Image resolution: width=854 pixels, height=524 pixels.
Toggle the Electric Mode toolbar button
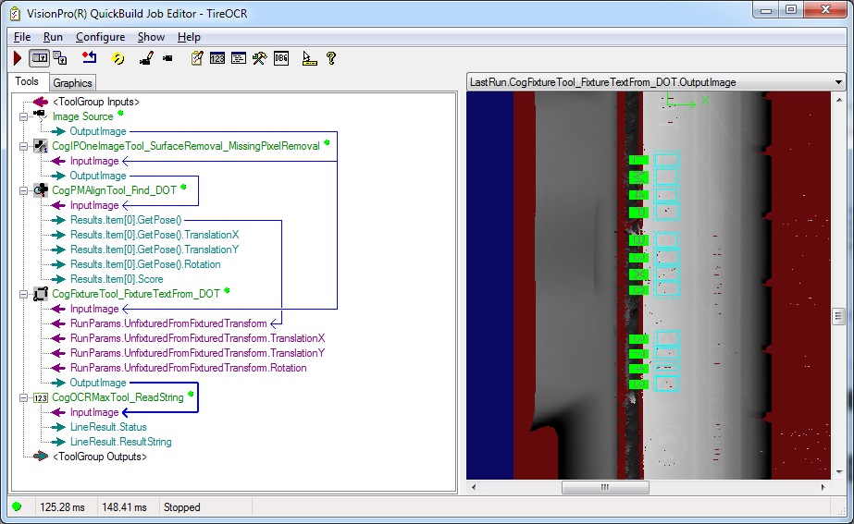pos(39,57)
